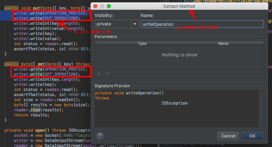Click writer.write(GET_OPERATION) line in editor

pos(47,74)
